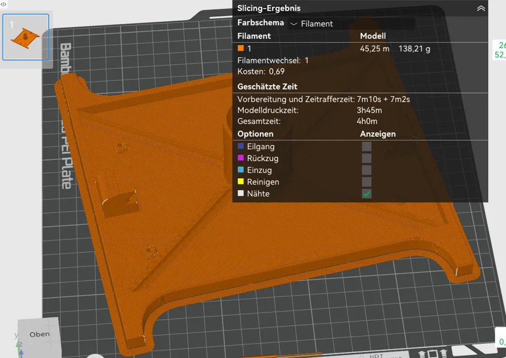The height and width of the screenshot is (358, 506).
Task: Open the Farbschema dropdown showing Filament
Action: [x=351, y=24]
